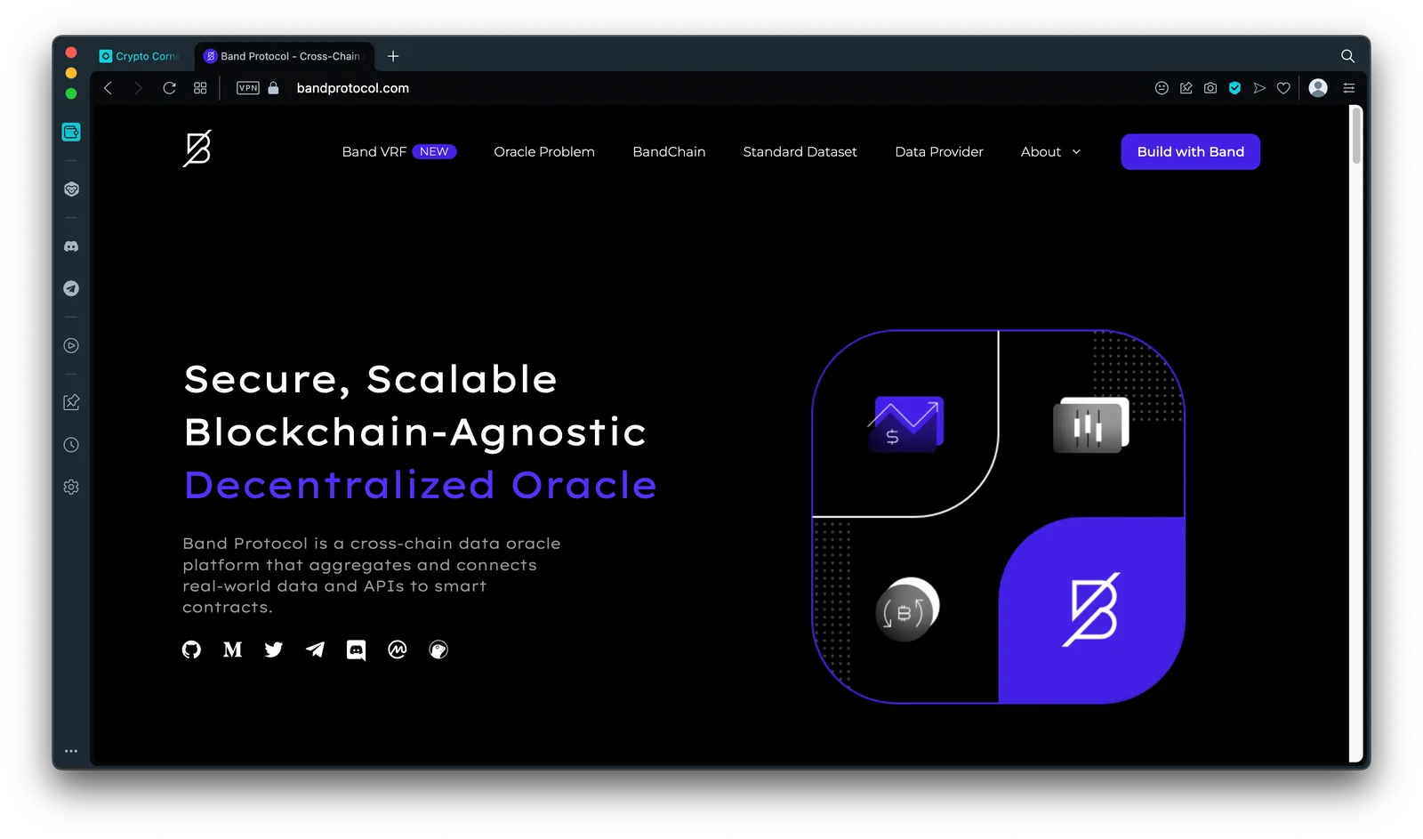The width and height of the screenshot is (1423, 839).
Task: Click the 'Decentralized Oracle' heading text
Action: coord(421,486)
